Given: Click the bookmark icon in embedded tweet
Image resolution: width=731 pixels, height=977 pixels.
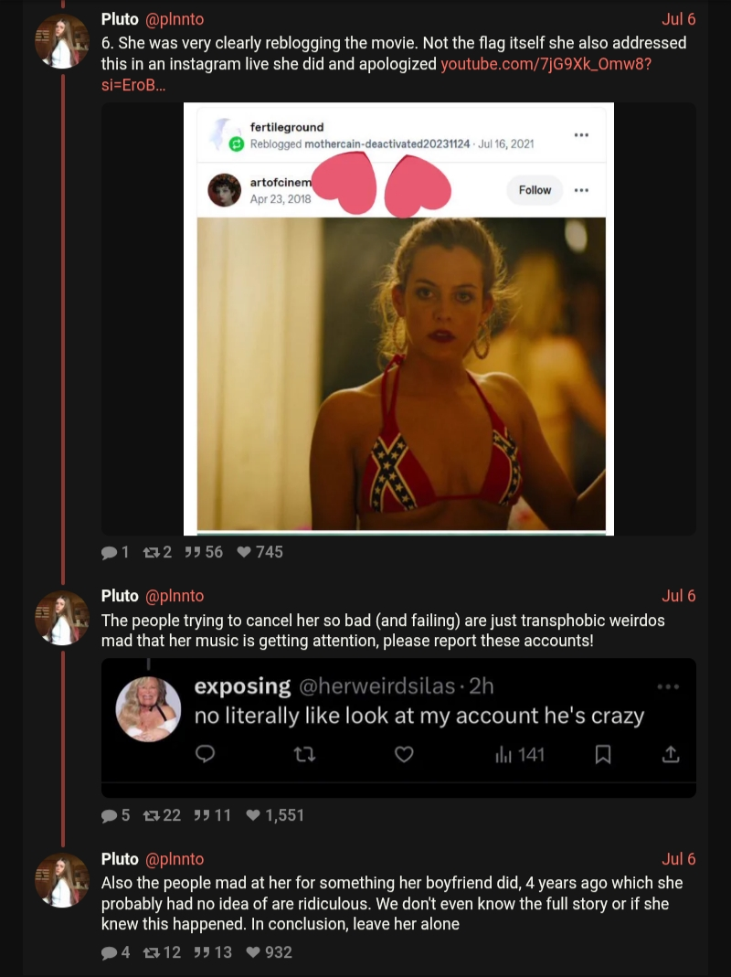Looking at the screenshot, I should [x=603, y=754].
